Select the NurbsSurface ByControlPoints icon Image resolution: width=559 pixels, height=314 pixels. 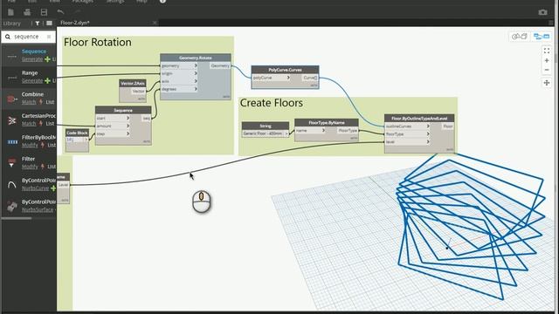click(x=12, y=206)
